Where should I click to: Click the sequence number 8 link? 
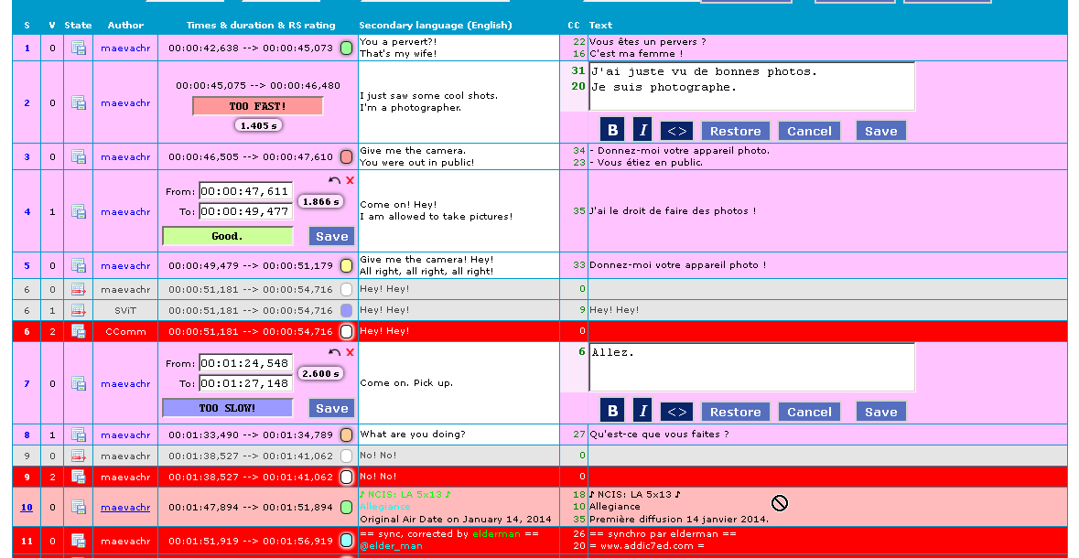27,435
